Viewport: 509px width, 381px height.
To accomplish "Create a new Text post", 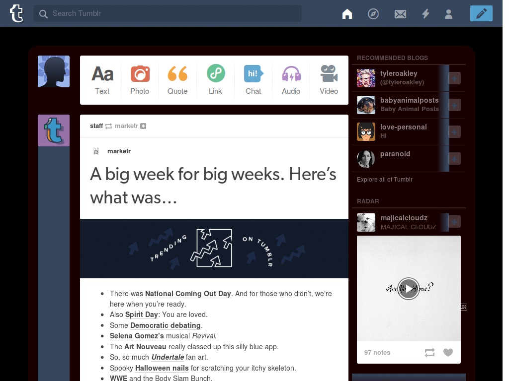I will [x=102, y=80].
